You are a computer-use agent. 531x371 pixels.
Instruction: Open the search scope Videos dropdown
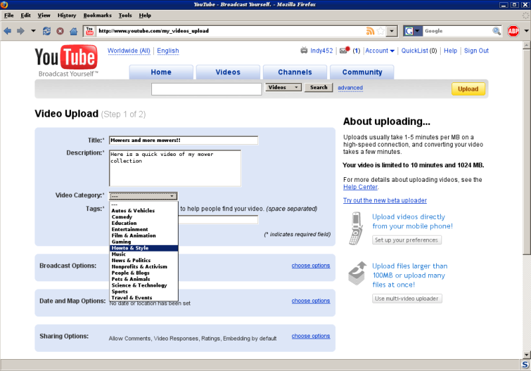283,88
